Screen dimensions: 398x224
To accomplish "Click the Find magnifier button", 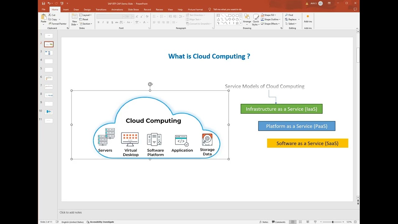I will coord(289,15).
